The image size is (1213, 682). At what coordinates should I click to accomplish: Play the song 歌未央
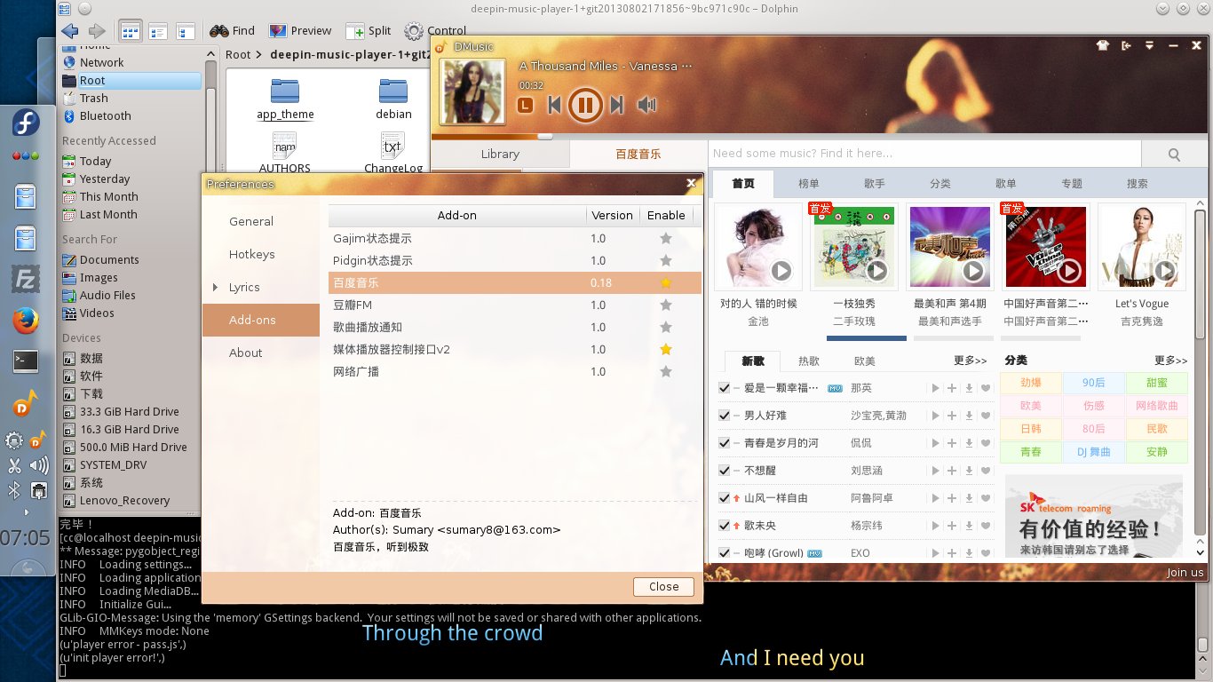tap(935, 526)
